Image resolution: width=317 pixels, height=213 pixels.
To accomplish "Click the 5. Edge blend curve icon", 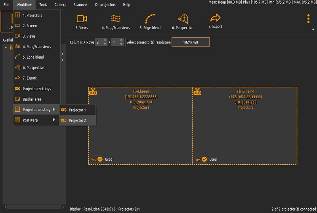I will point(150,19).
